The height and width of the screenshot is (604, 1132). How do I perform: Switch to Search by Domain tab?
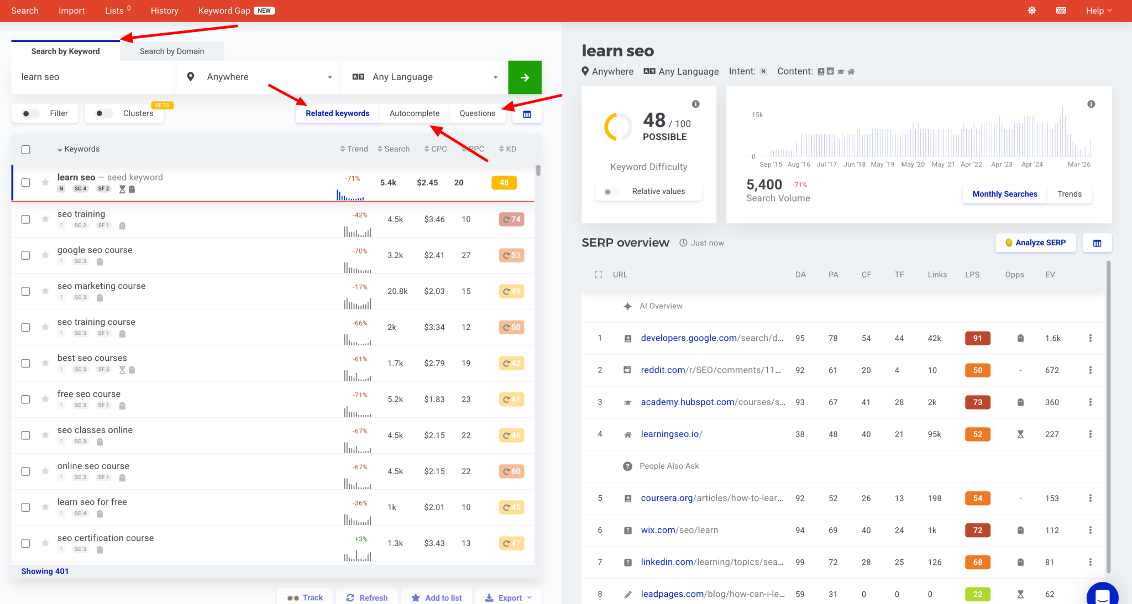click(x=172, y=51)
